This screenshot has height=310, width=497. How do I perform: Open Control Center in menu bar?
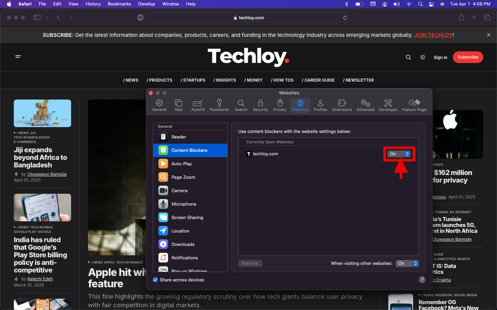tap(431, 4)
